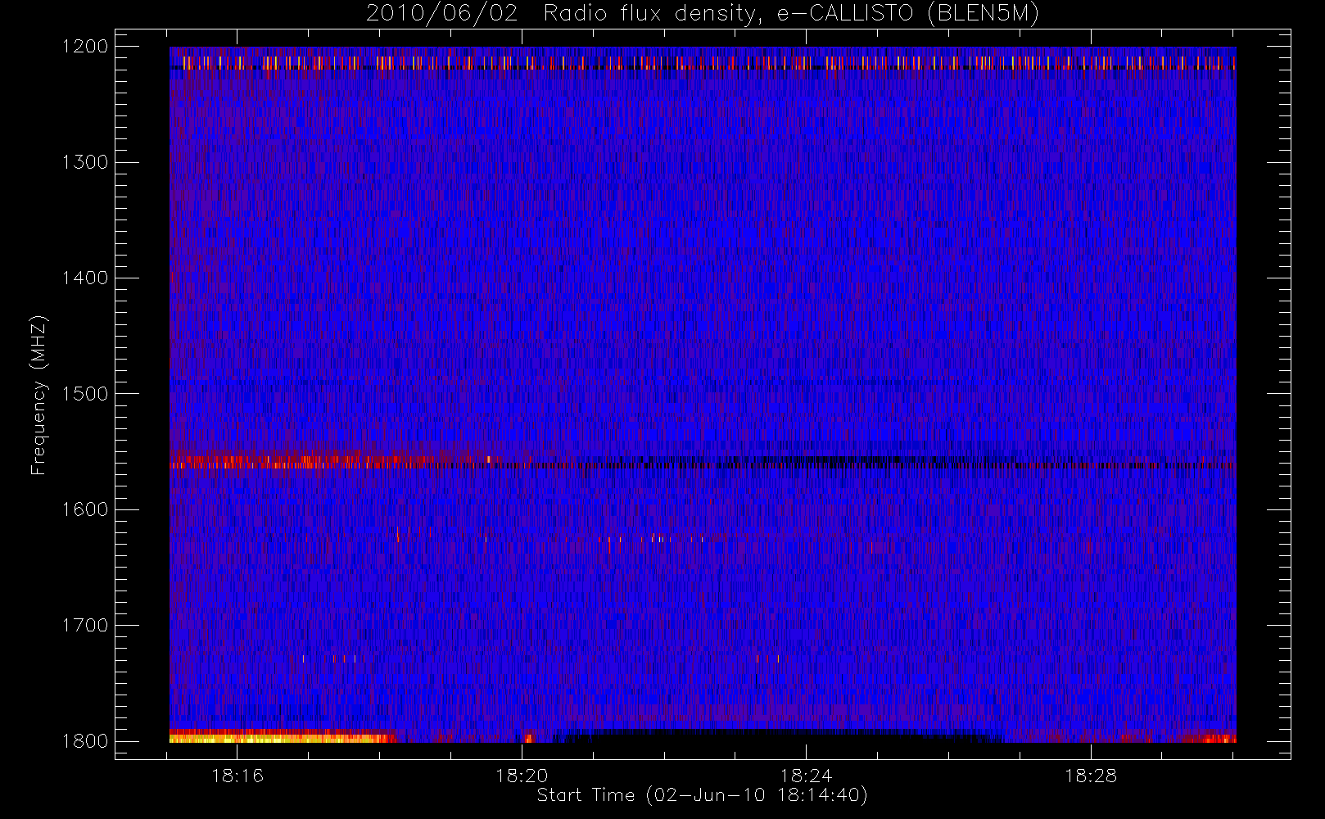Click the 18:28 time tick label

point(1090,775)
